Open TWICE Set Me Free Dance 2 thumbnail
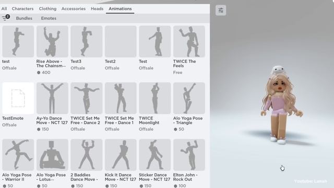The image size is (334, 188). (x=86, y=98)
